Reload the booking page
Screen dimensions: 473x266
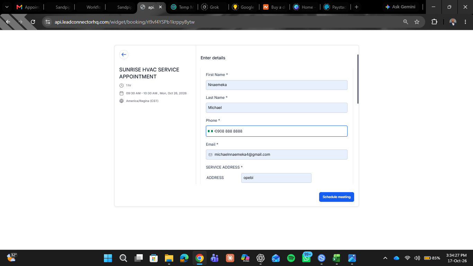pos(33,22)
